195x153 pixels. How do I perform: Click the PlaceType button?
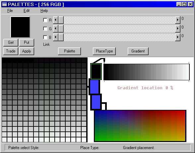104,51
